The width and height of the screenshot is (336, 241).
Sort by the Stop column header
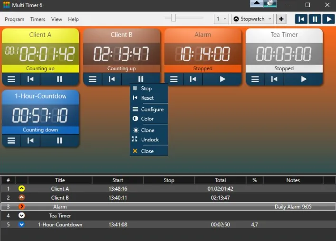[x=169, y=180]
